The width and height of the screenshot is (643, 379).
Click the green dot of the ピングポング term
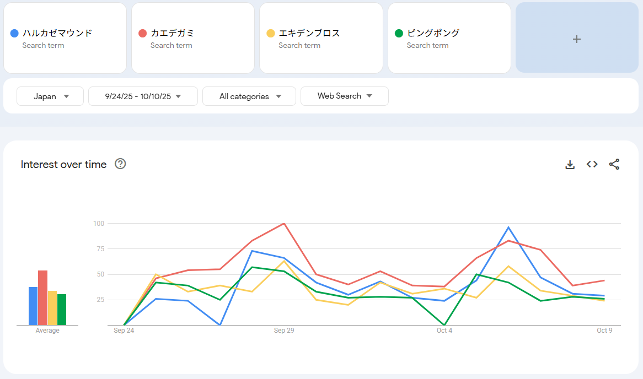399,33
